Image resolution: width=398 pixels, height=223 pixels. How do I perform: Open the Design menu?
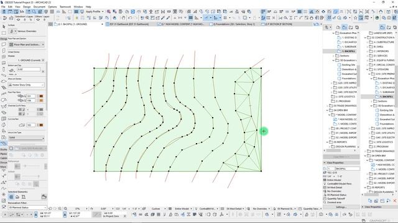tap(27, 7)
